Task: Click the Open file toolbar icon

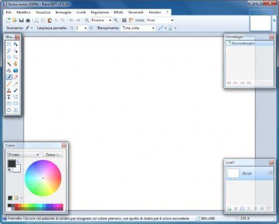Action: 14,20
